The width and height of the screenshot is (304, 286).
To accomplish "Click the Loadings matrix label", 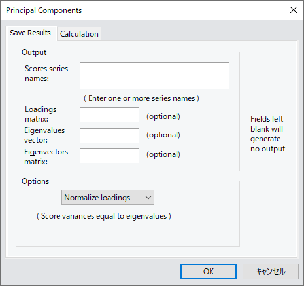I will point(41,114).
